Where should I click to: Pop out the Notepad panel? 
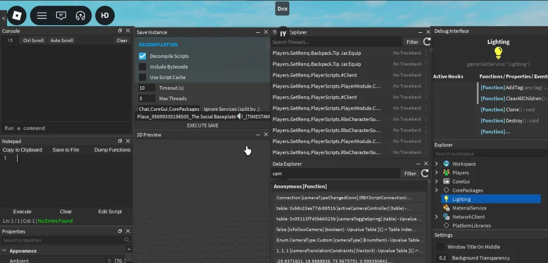pos(120,141)
